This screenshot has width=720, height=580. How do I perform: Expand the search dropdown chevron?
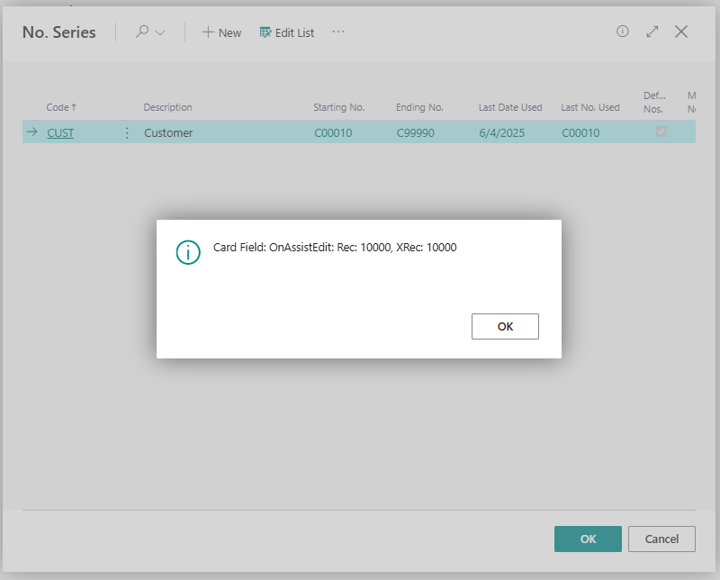[x=161, y=32]
